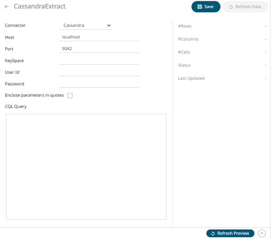Click inside the CQL Query text area

click(x=86, y=167)
